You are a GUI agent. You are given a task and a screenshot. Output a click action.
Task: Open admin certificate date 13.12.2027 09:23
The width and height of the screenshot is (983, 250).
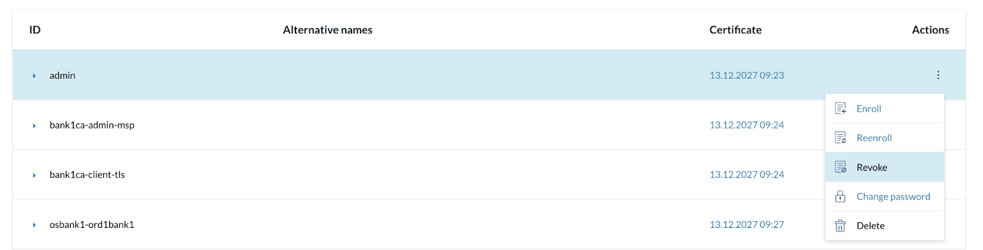[746, 76]
